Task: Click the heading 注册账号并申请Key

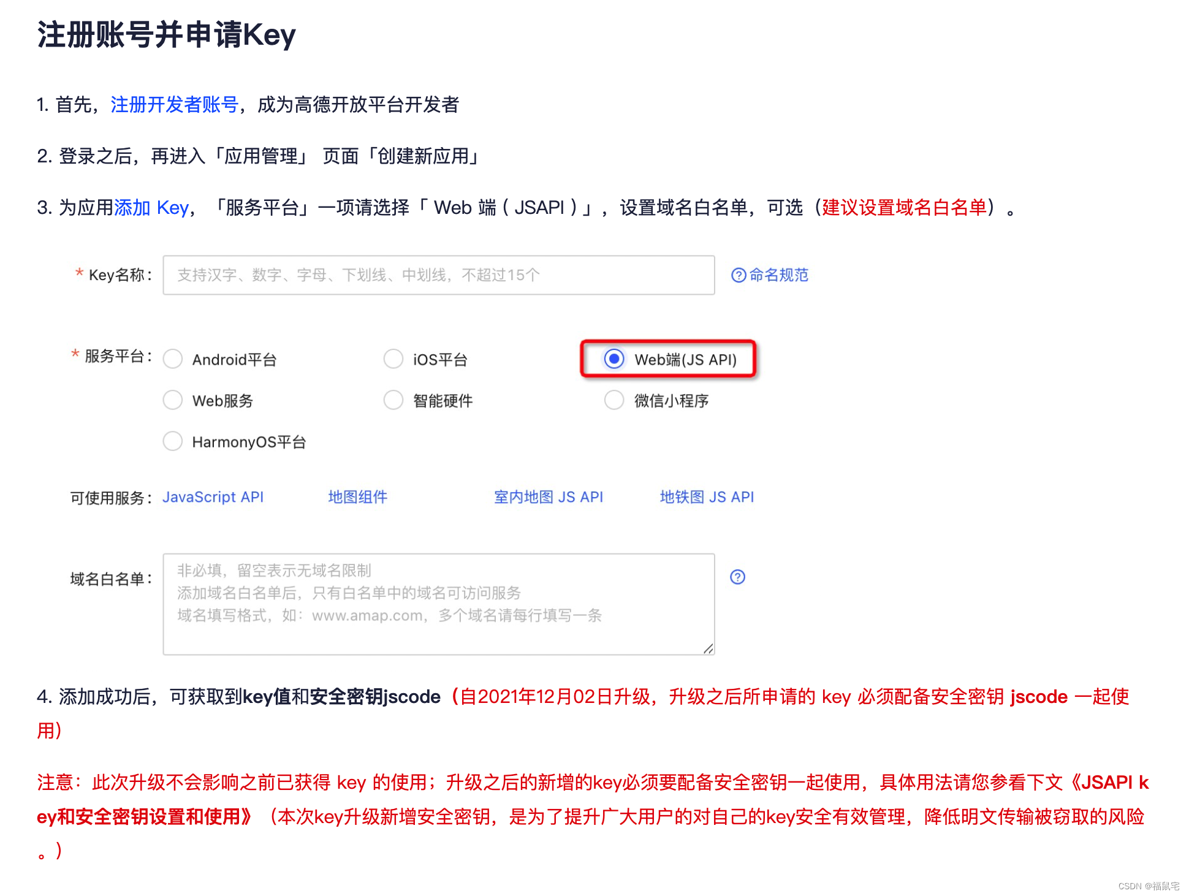Action: pos(167,34)
